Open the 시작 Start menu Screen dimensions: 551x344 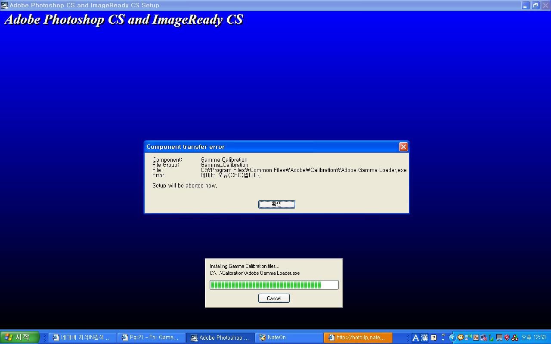tap(20, 338)
